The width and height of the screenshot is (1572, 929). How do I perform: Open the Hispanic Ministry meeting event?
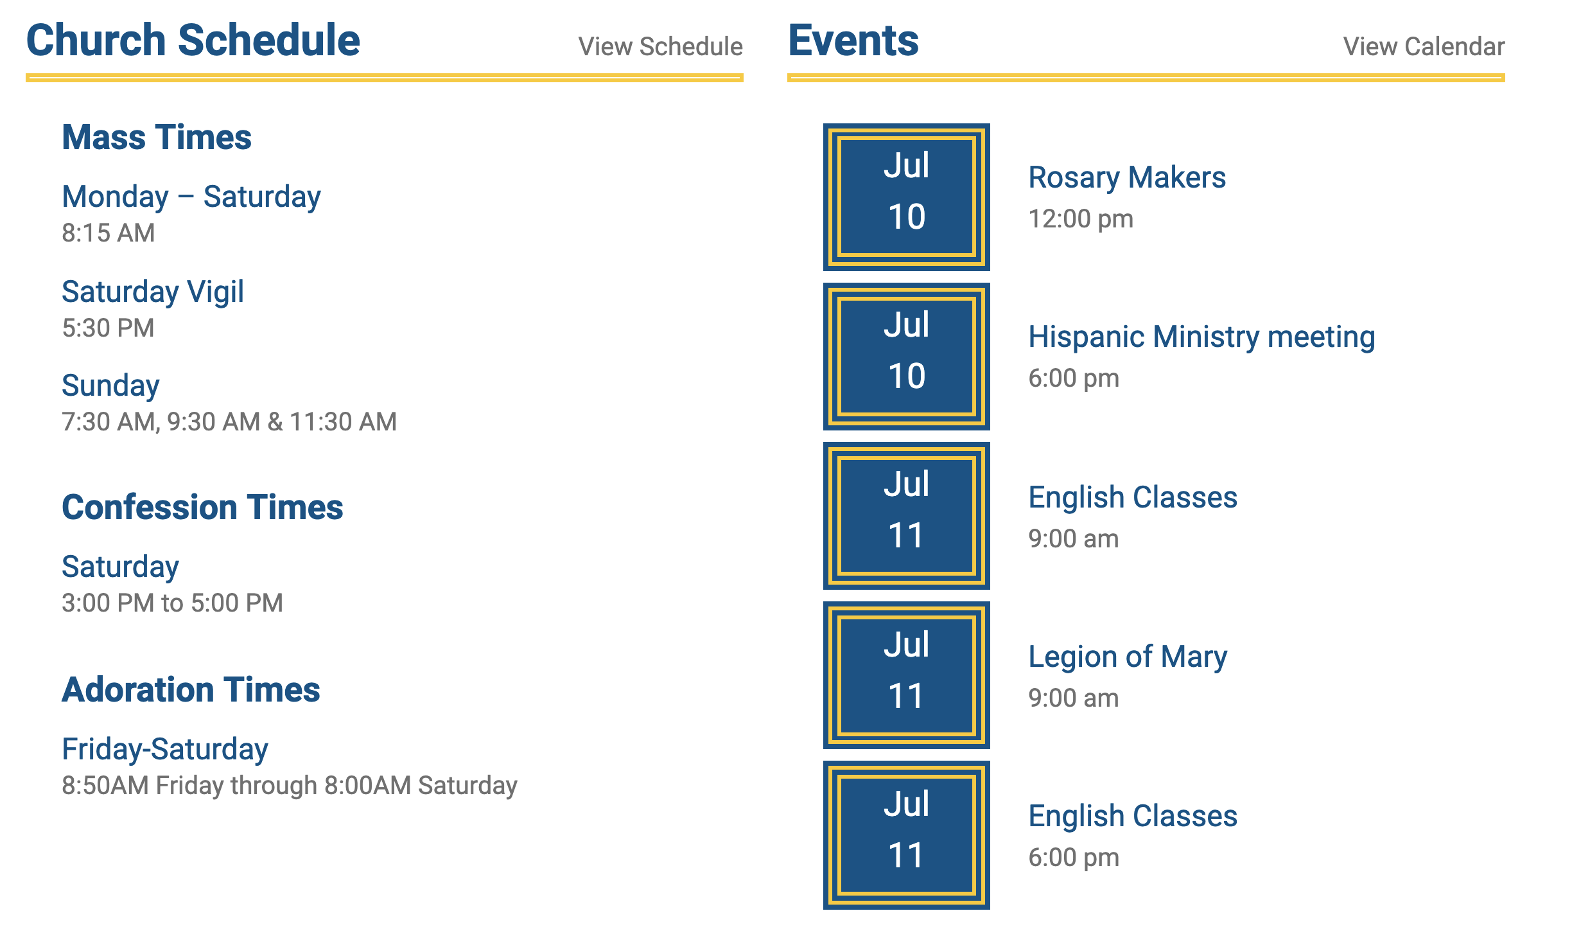click(x=1201, y=337)
